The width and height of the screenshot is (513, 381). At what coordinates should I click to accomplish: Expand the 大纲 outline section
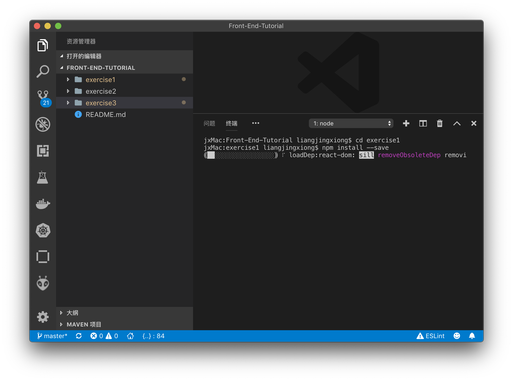click(x=72, y=313)
